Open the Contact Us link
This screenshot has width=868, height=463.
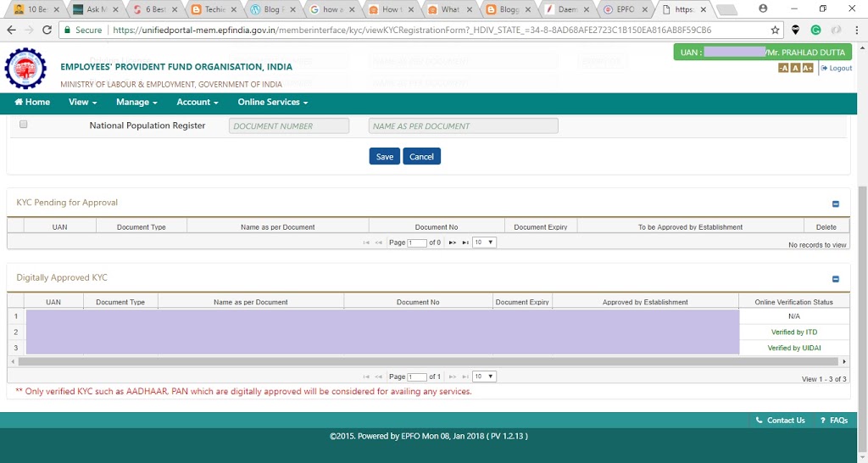781,421
